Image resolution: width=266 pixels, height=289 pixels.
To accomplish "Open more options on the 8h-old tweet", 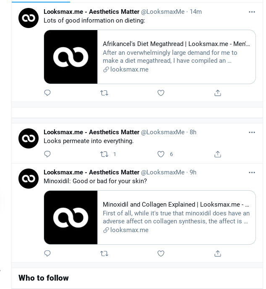I will (x=252, y=132).
